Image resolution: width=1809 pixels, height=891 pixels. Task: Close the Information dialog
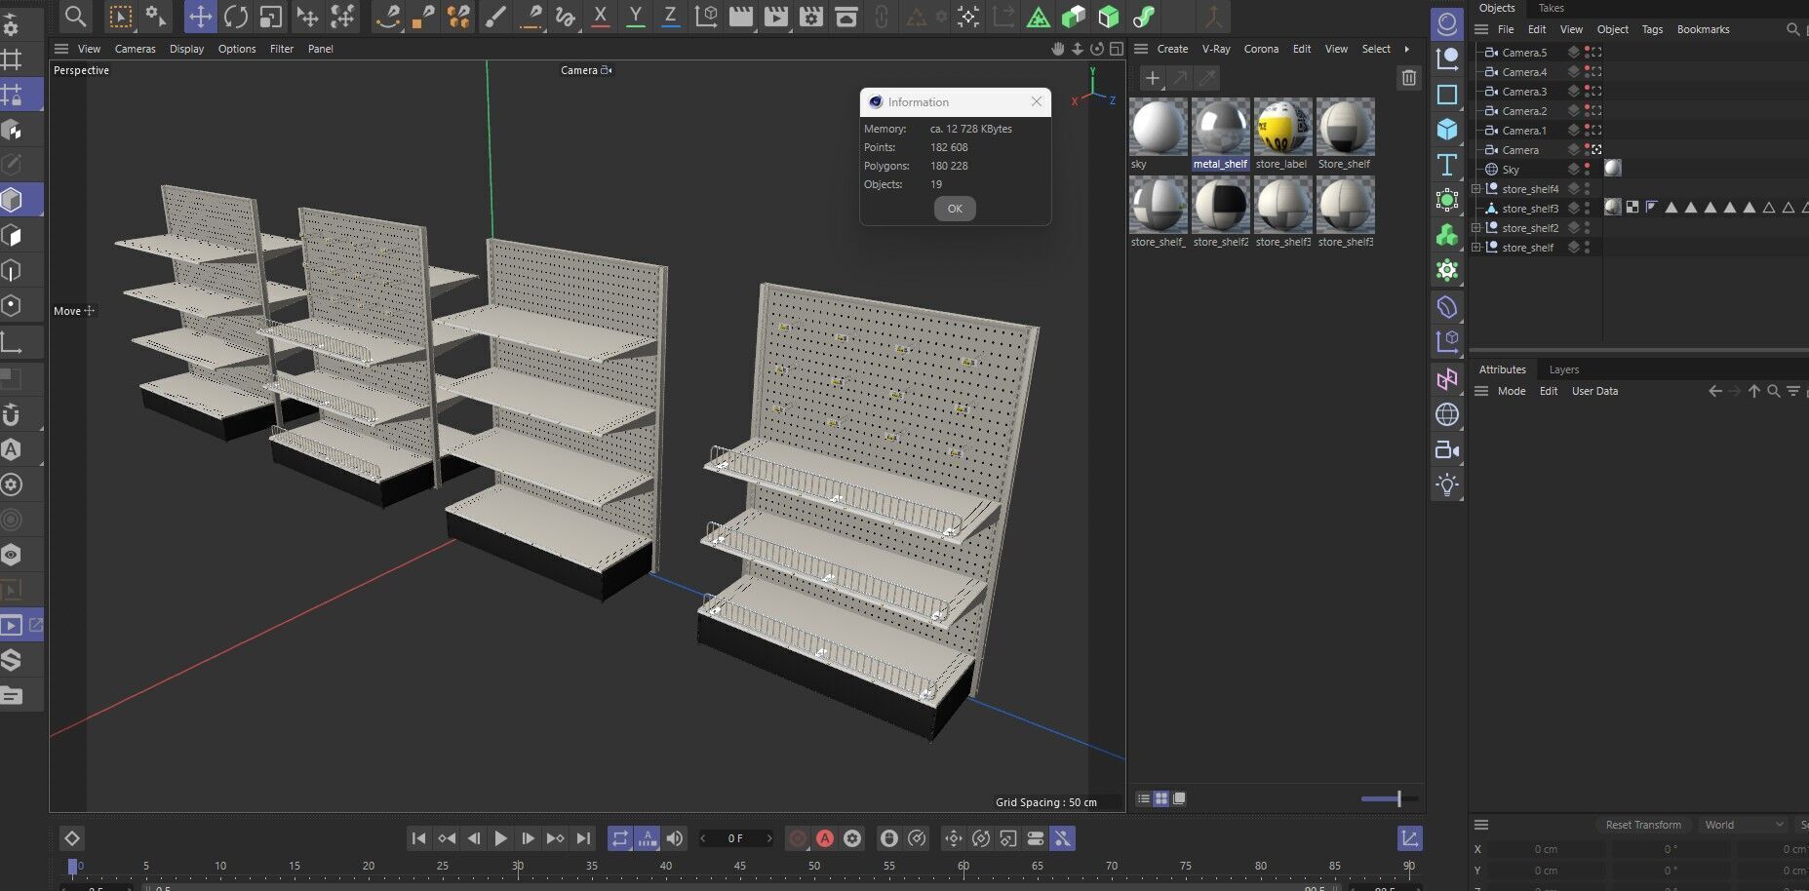pos(1037,101)
